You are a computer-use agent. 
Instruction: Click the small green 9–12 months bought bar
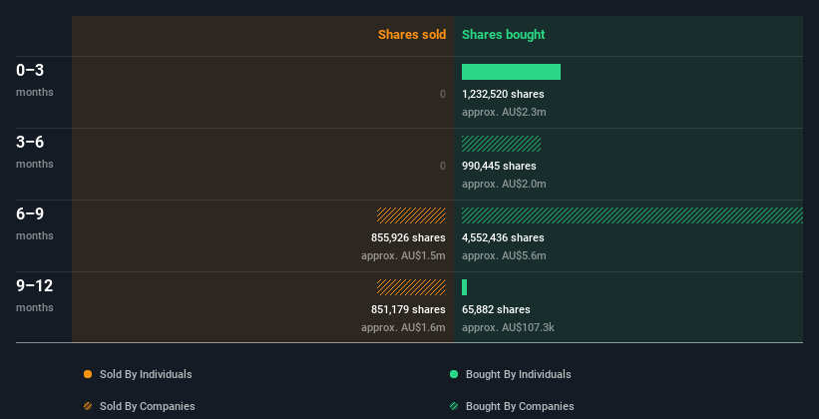(465, 287)
